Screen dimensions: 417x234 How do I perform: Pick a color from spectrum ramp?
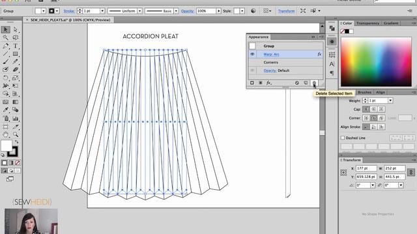pos(376,62)
